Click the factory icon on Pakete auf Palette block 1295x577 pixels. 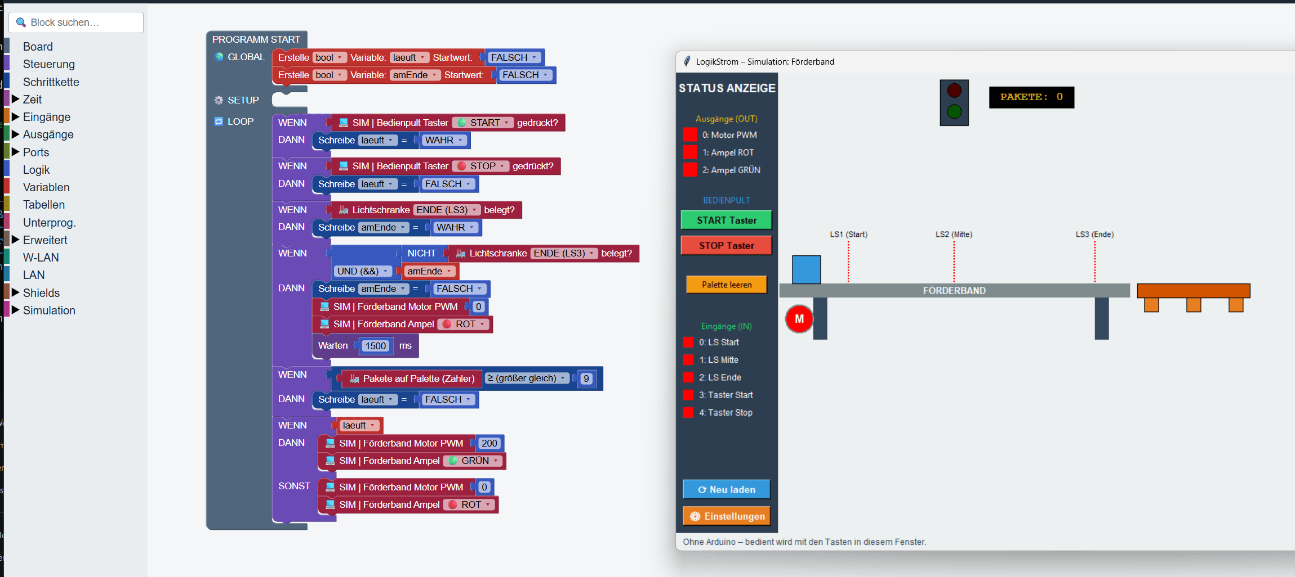(354, 378)
